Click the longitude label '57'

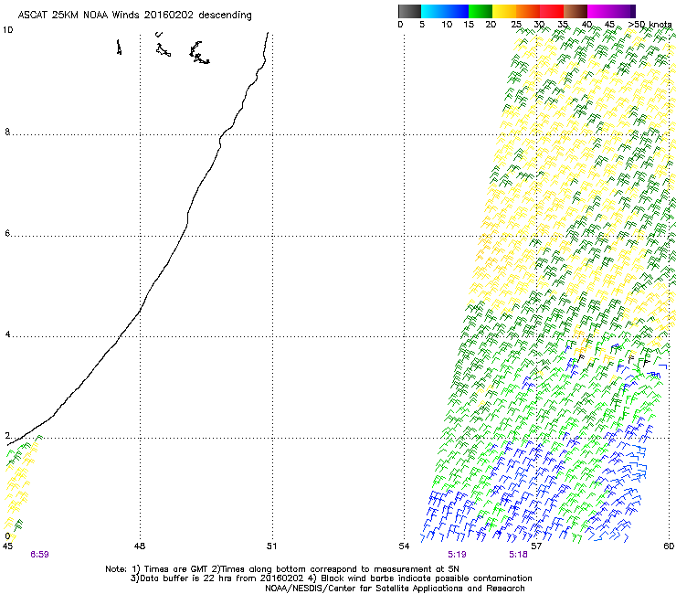(x=536, y=546)
